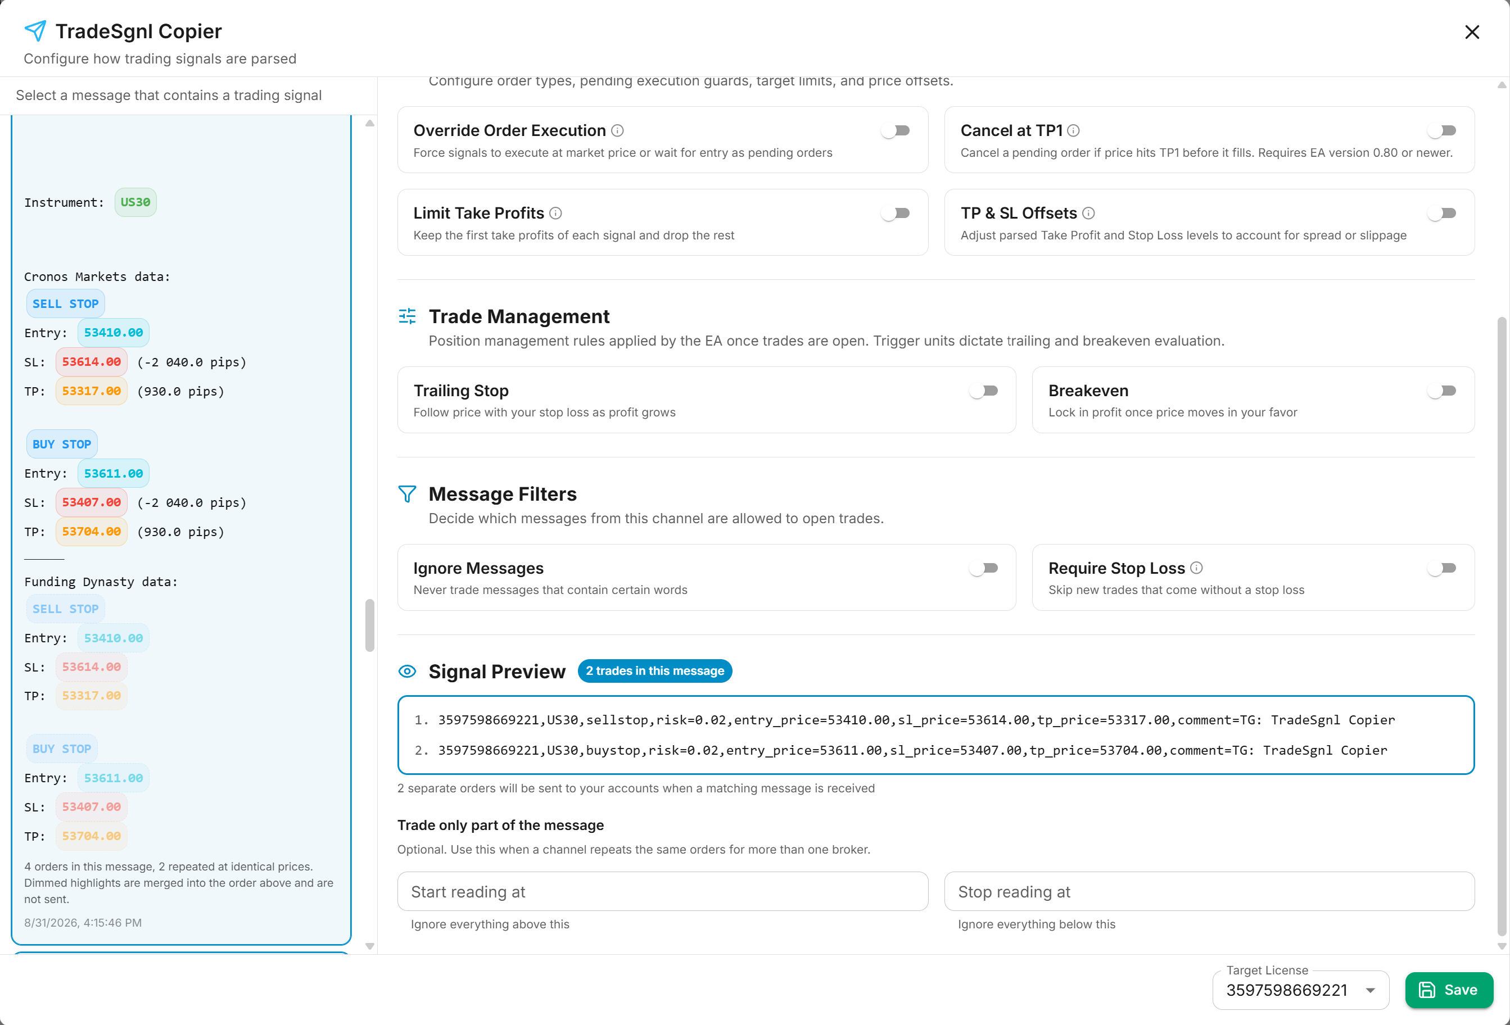Click the Message Filters funnel icon

coord(408,493)
